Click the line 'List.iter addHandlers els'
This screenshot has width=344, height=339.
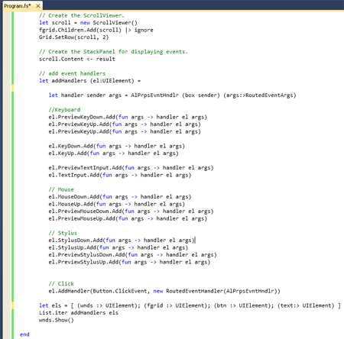(x=79, y=313)
